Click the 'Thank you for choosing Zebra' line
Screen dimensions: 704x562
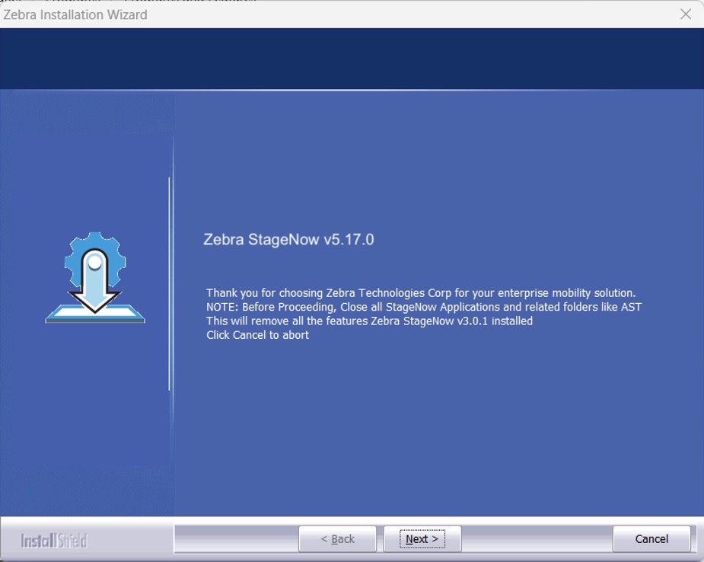pos(420,292)
